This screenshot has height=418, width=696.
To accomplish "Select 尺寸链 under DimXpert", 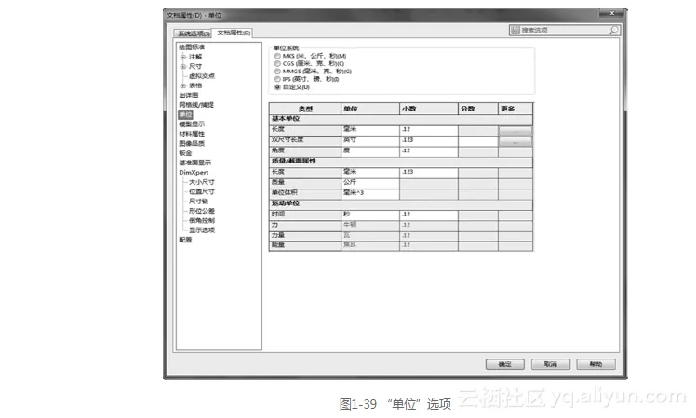I will [x=198, y=202].
